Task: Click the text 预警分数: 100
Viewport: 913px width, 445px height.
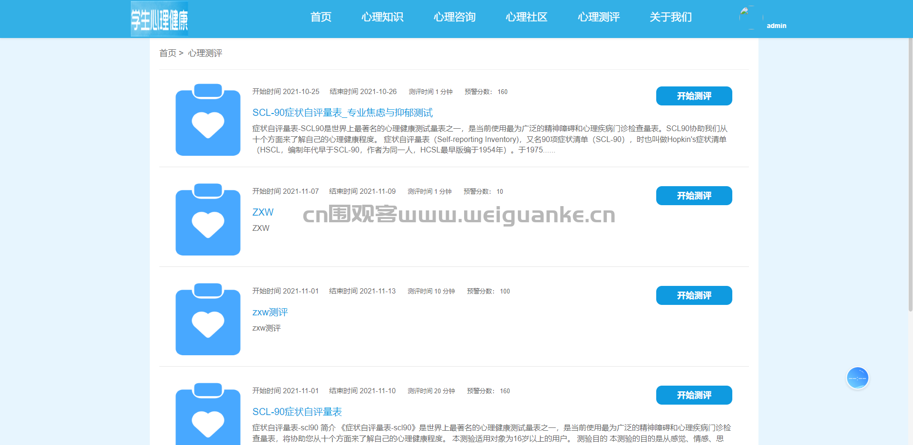Action: click(488, 291)
